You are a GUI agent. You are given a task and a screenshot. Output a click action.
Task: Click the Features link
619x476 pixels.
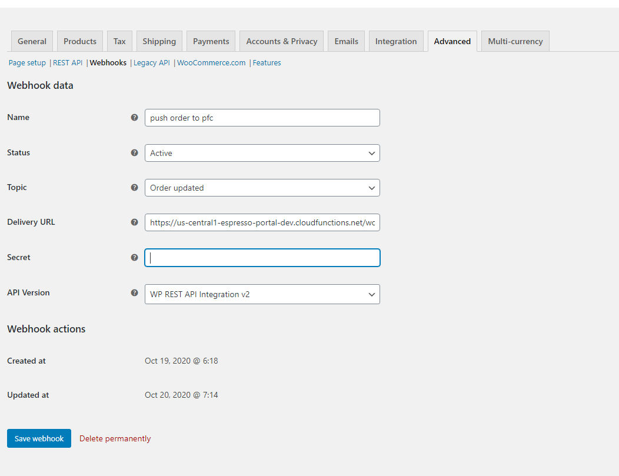[267, 62]
